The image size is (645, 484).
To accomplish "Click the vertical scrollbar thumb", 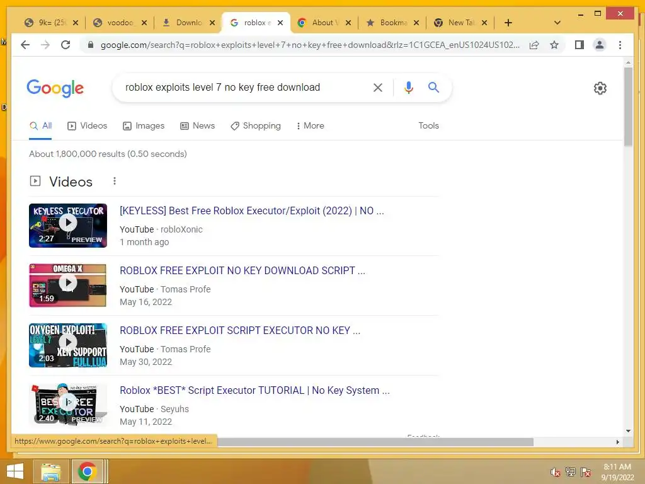I will (x=628, y=106).
